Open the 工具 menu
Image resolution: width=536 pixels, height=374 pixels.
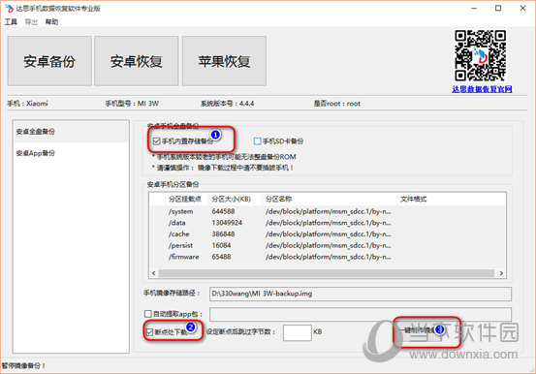coord(11,22)
